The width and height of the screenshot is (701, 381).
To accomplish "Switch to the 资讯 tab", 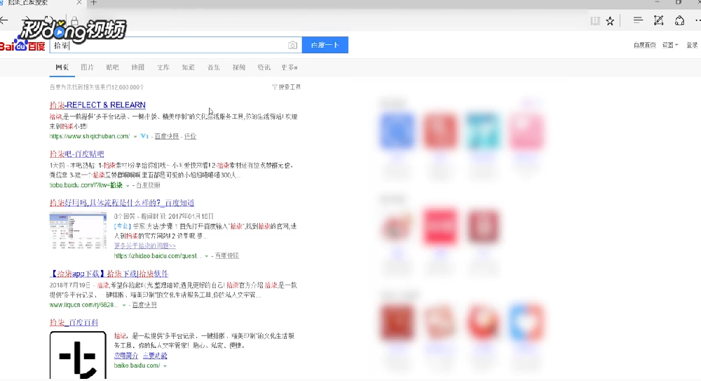I will pos(264,67).
